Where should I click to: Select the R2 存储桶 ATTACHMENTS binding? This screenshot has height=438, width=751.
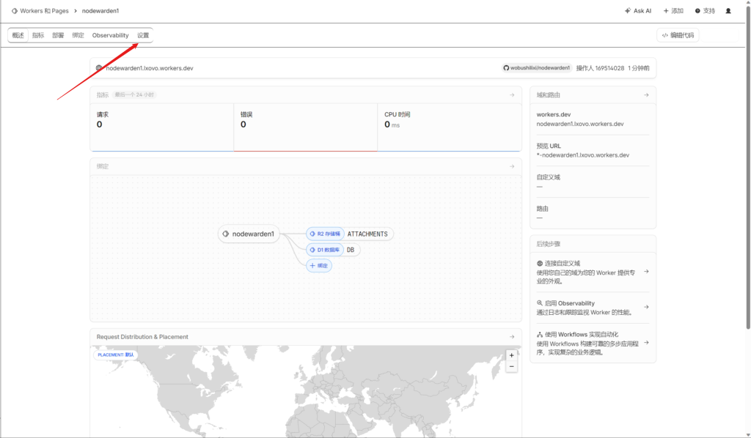point(350,234)
